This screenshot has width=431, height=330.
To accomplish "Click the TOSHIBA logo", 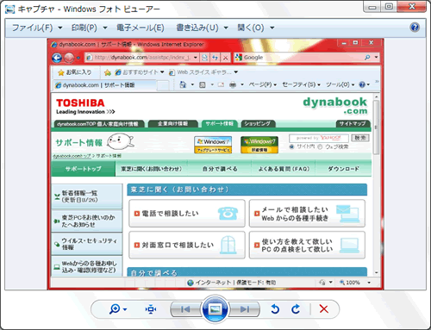I will click(x=80, y=103).
